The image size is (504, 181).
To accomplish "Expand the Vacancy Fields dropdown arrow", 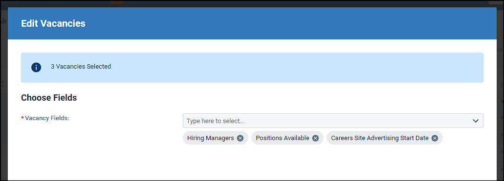I will 475,121.
